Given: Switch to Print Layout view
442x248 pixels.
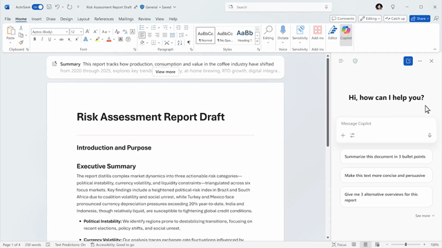Looking at the screenshot, I should [x=365, y=245].
